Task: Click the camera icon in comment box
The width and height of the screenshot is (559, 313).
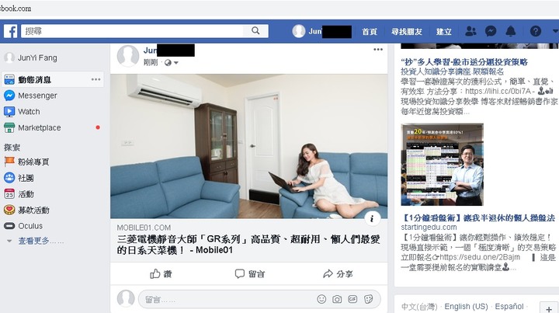Action: [337, 299]
